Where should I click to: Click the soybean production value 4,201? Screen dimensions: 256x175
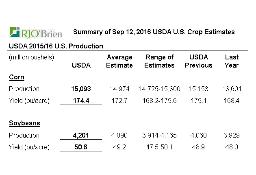(x=81, y=135)
